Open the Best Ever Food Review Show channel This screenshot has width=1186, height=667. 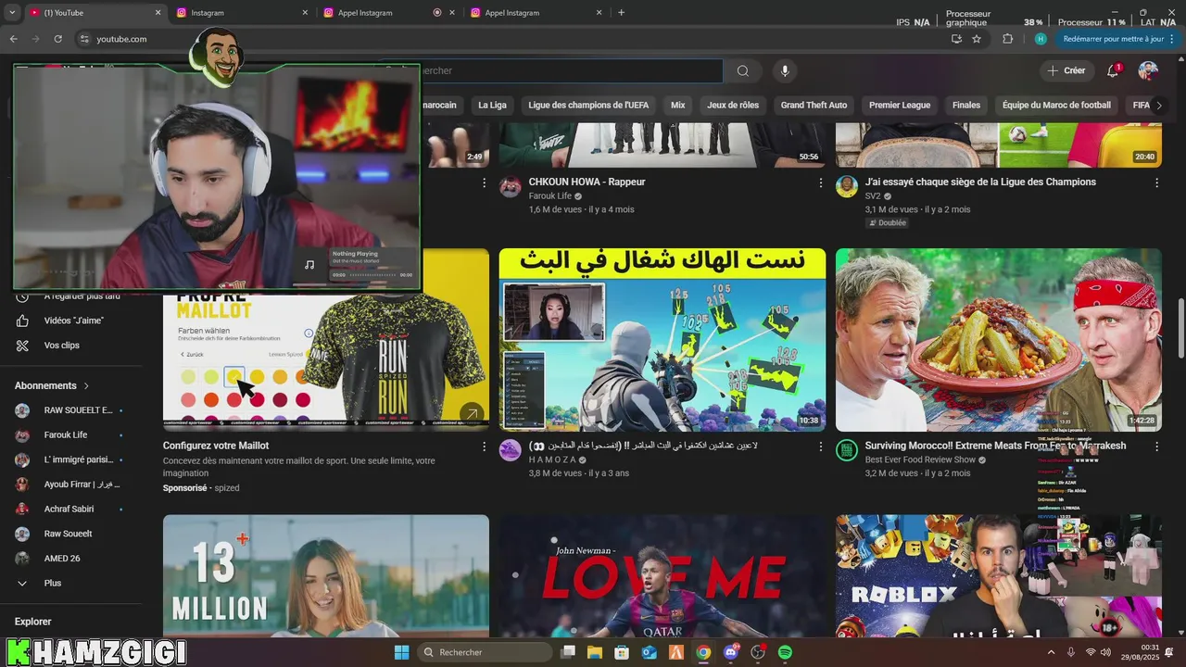(920, 459)
